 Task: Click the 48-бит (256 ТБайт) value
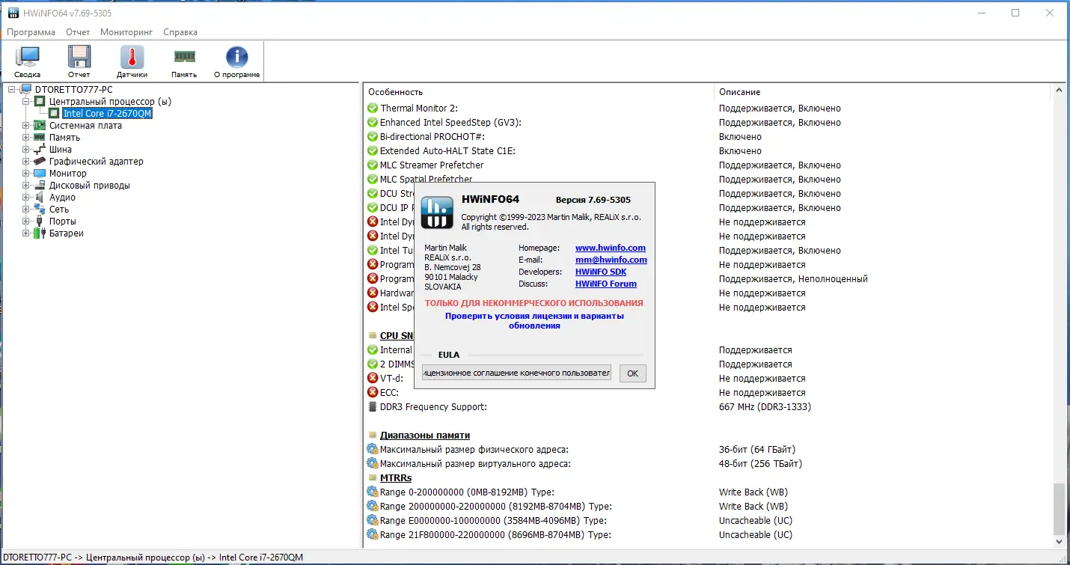click(x=760, y=464)
